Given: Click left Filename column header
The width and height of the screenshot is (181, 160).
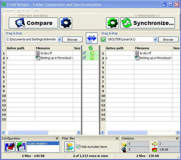Looking at the screenshot, I should (54, 48).
